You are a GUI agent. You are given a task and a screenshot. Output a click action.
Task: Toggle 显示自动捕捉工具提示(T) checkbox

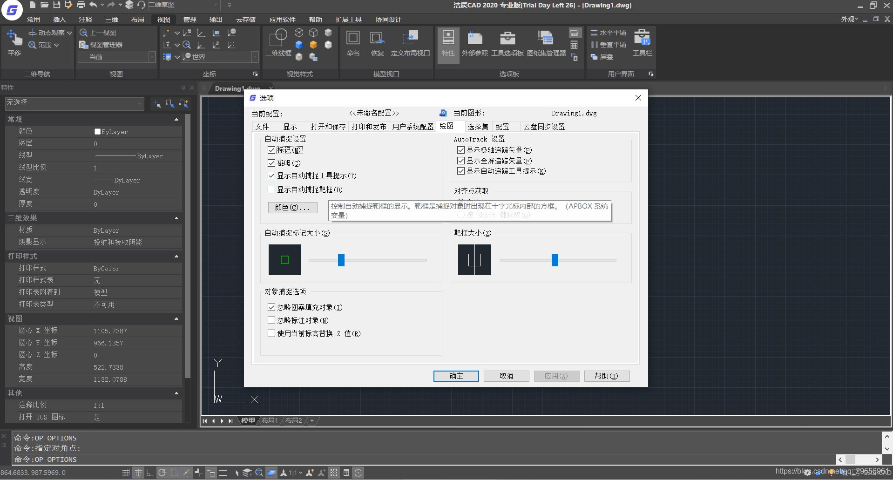coord(271,176)
